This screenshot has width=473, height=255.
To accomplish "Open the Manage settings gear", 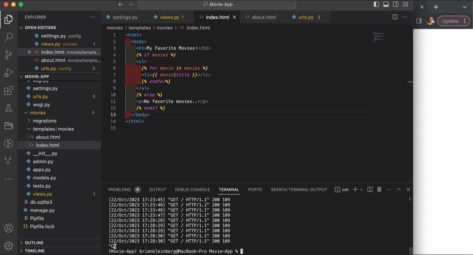I will coord(8,246).
